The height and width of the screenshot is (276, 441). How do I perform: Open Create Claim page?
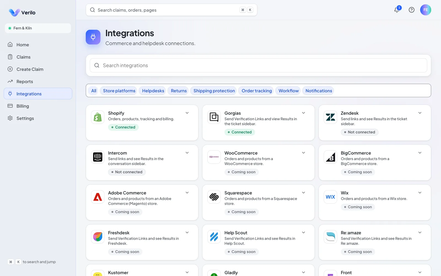pos(38,69)
